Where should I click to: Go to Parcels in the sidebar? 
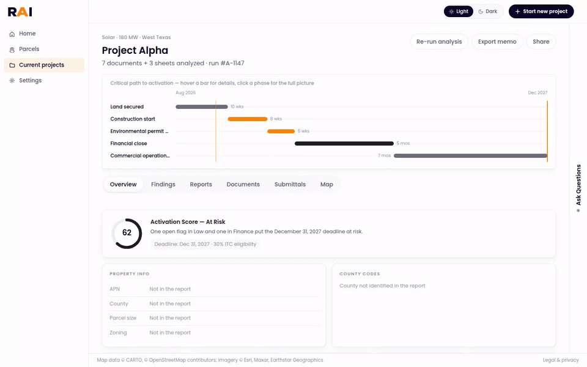[x=44, y=49]
